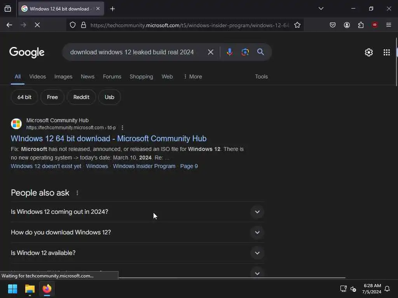This screenshot has height=298, width=398.
Task: Open Save to Pocket icon
Action: point(333,25)
